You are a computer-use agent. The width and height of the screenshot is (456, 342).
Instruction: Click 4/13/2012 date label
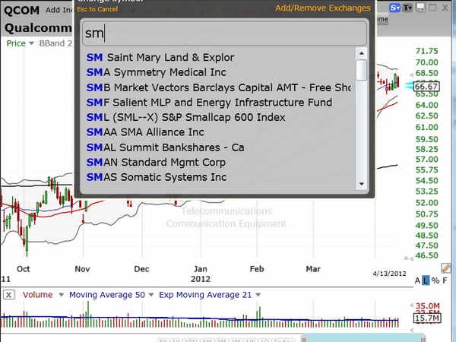tap(389, 274)
